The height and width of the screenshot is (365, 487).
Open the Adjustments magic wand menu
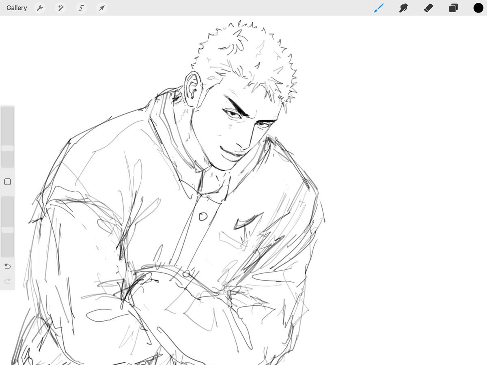(61, 8)
